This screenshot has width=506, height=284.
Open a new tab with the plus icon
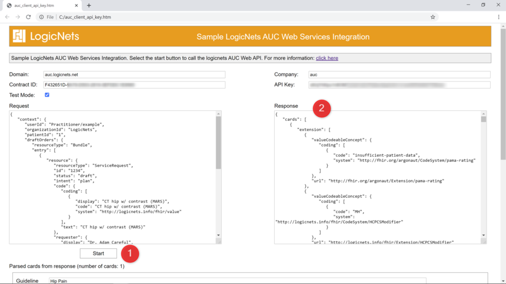89,5
